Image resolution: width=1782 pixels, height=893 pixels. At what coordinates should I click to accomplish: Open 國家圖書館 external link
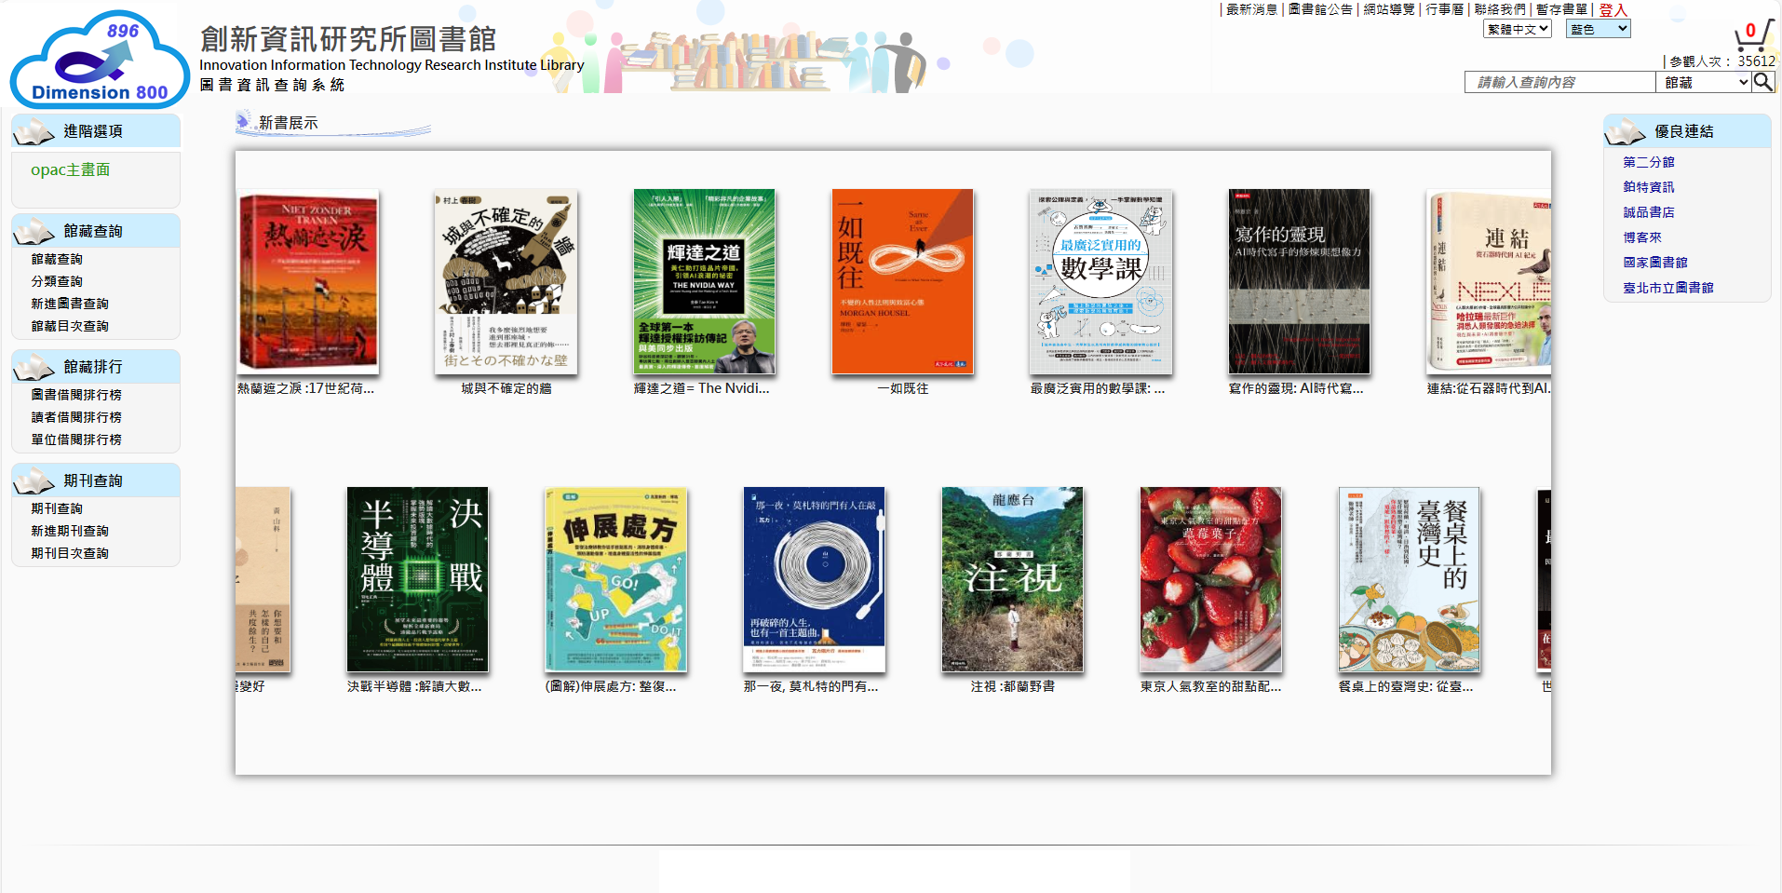pos(1654,263)
